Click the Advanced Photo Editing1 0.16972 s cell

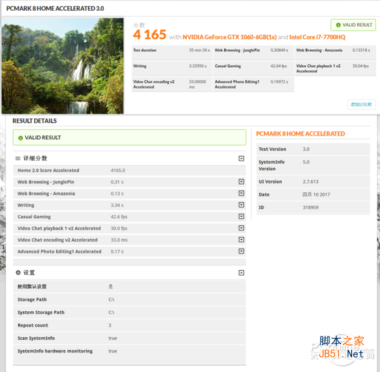pos(253,84)
